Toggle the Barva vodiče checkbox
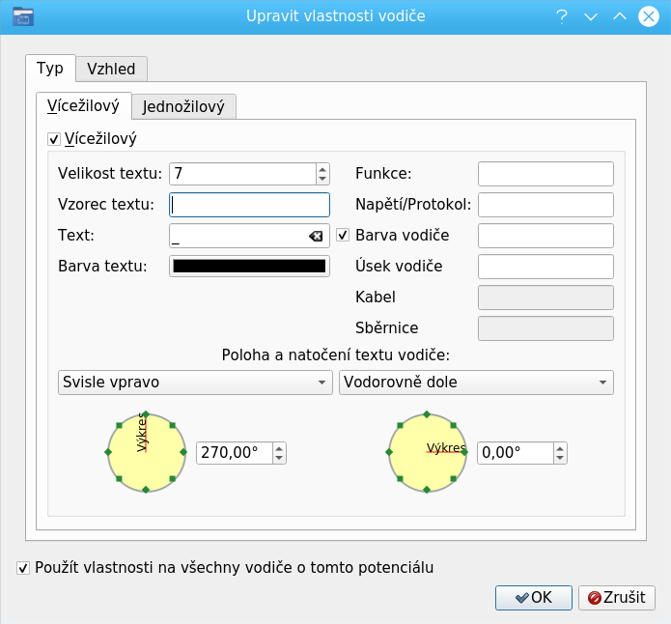The height and width of the screenshot is (624, 671). click(343, 235)
